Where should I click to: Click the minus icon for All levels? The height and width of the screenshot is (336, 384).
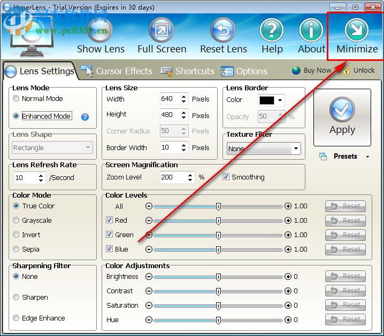149,206
